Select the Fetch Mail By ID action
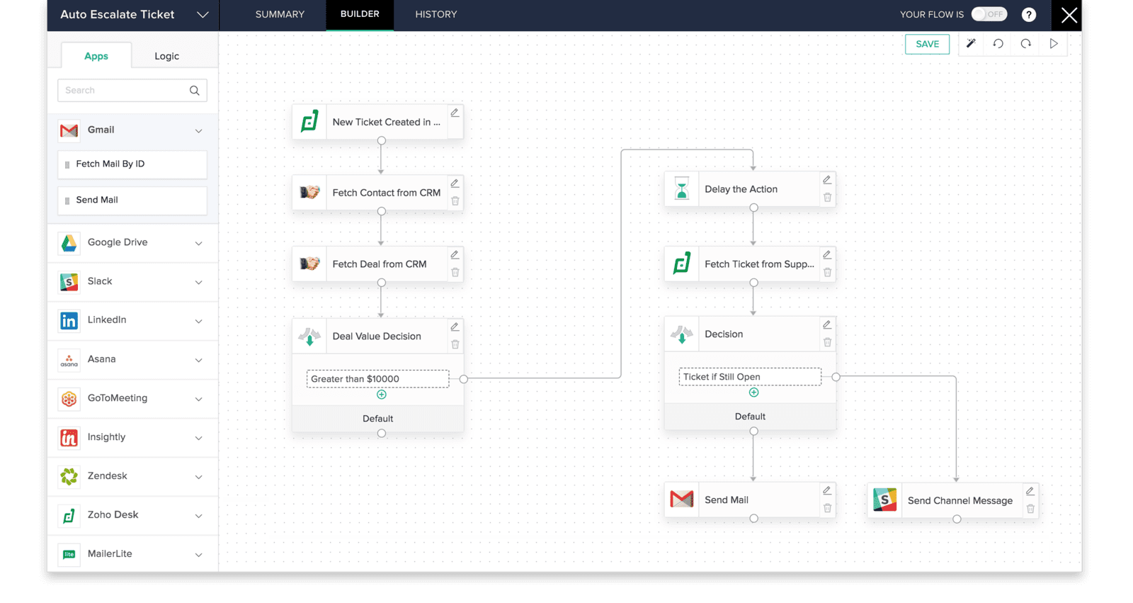 coord(132,164)
